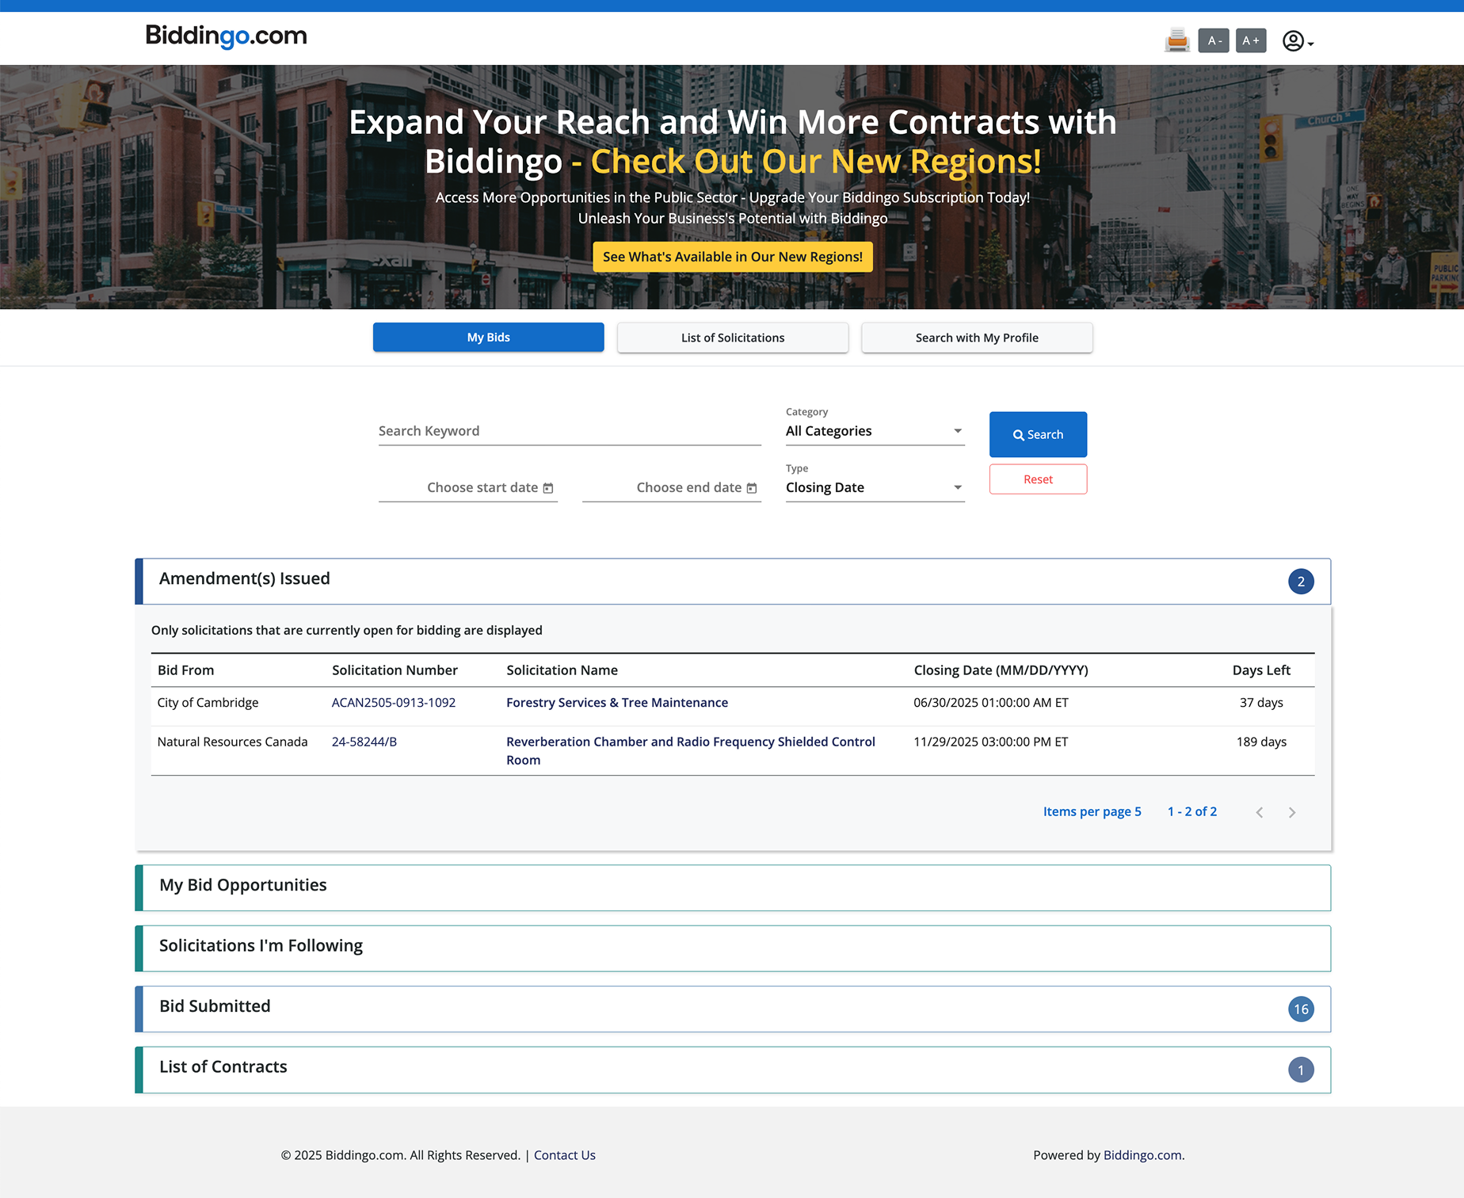Click the Amendment(s) Issued count badge 2
1464x1198 pixels.
(1301, 582)
